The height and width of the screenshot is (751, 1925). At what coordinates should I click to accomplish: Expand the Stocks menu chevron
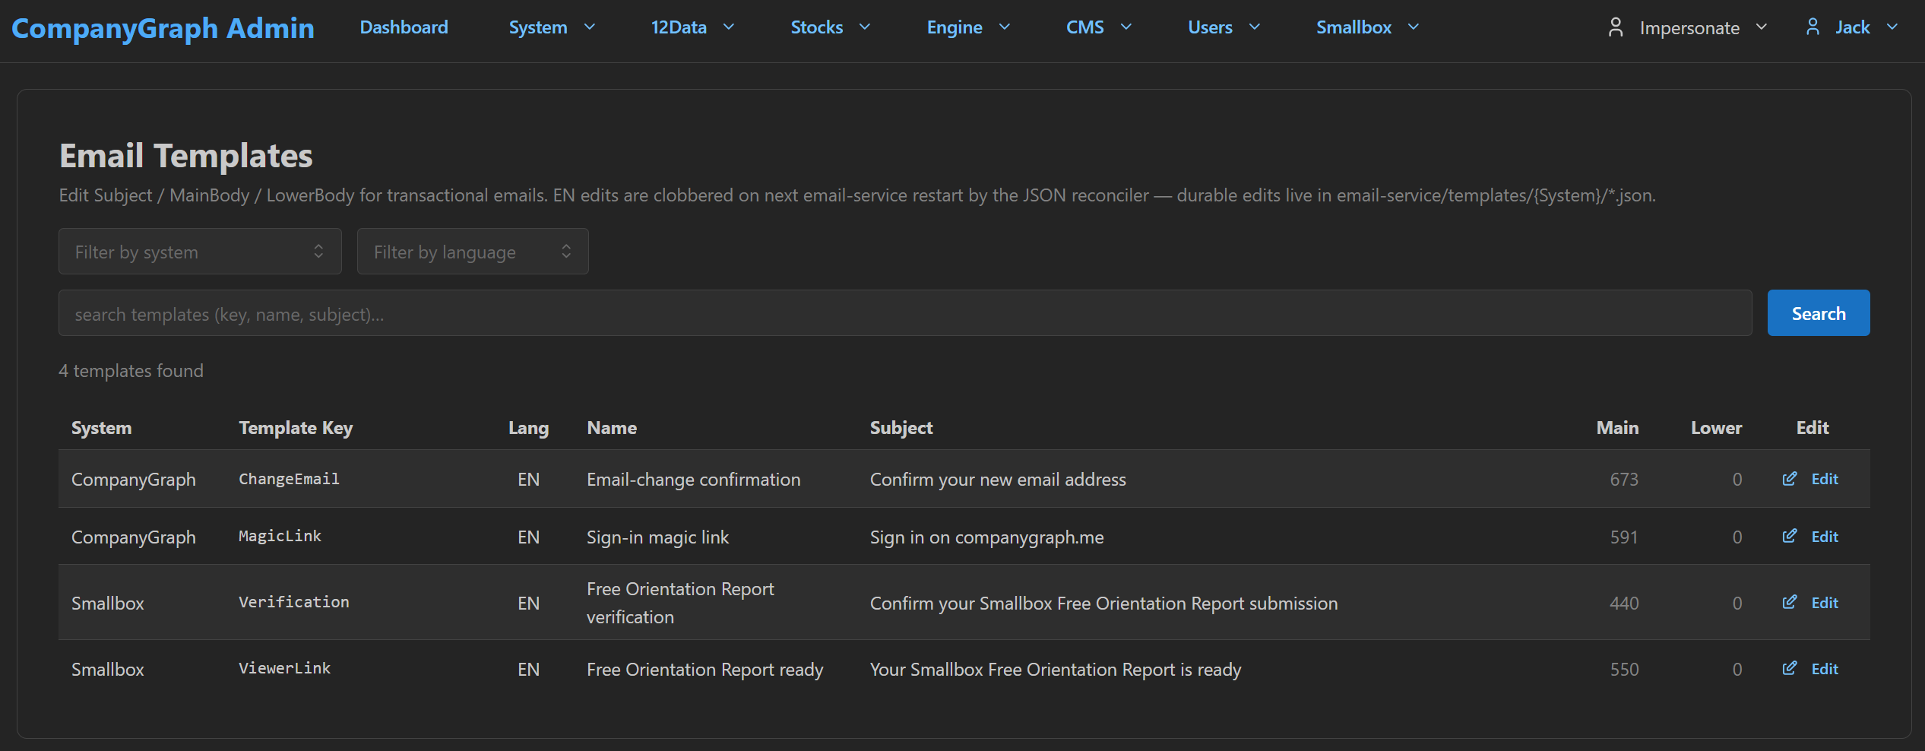pos(865,27)
